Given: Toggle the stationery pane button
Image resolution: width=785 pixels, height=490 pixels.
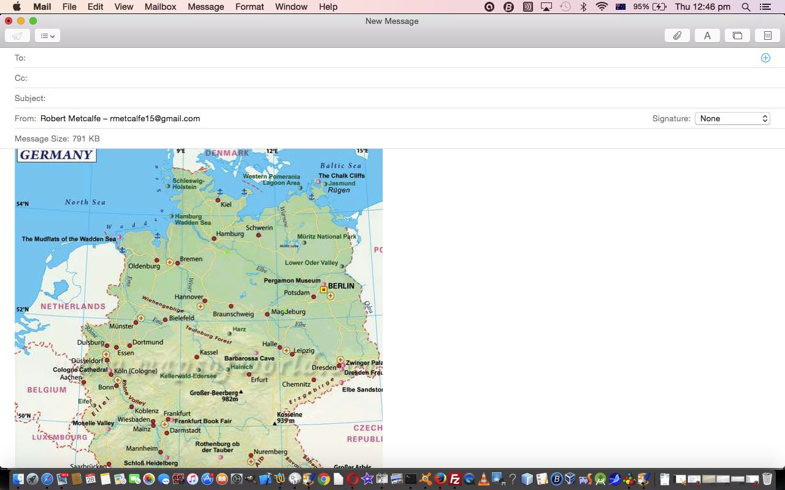Looking at the screenshot, I should tap(767, 36).
